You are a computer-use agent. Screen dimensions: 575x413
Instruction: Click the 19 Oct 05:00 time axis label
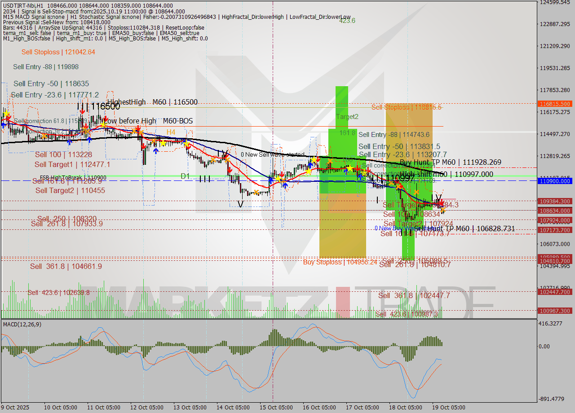[x=448, y=408]
